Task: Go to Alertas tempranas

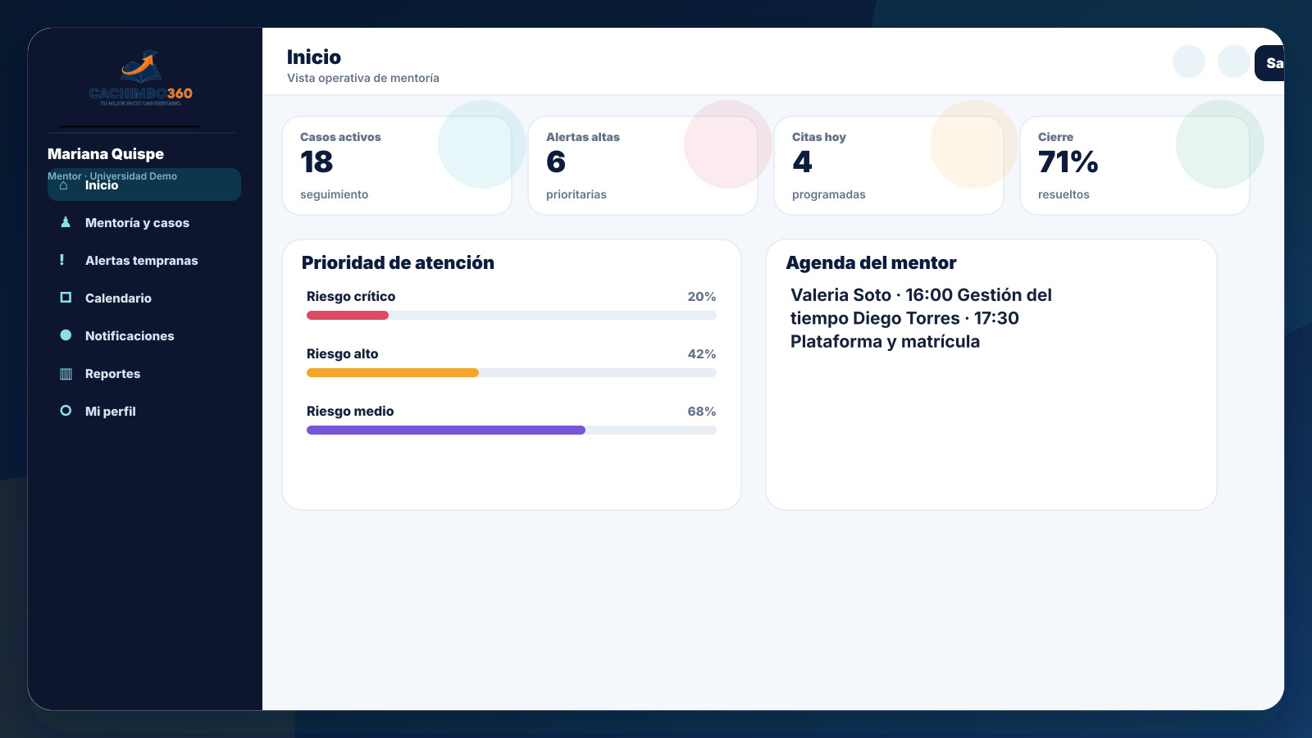Action: 144,260
